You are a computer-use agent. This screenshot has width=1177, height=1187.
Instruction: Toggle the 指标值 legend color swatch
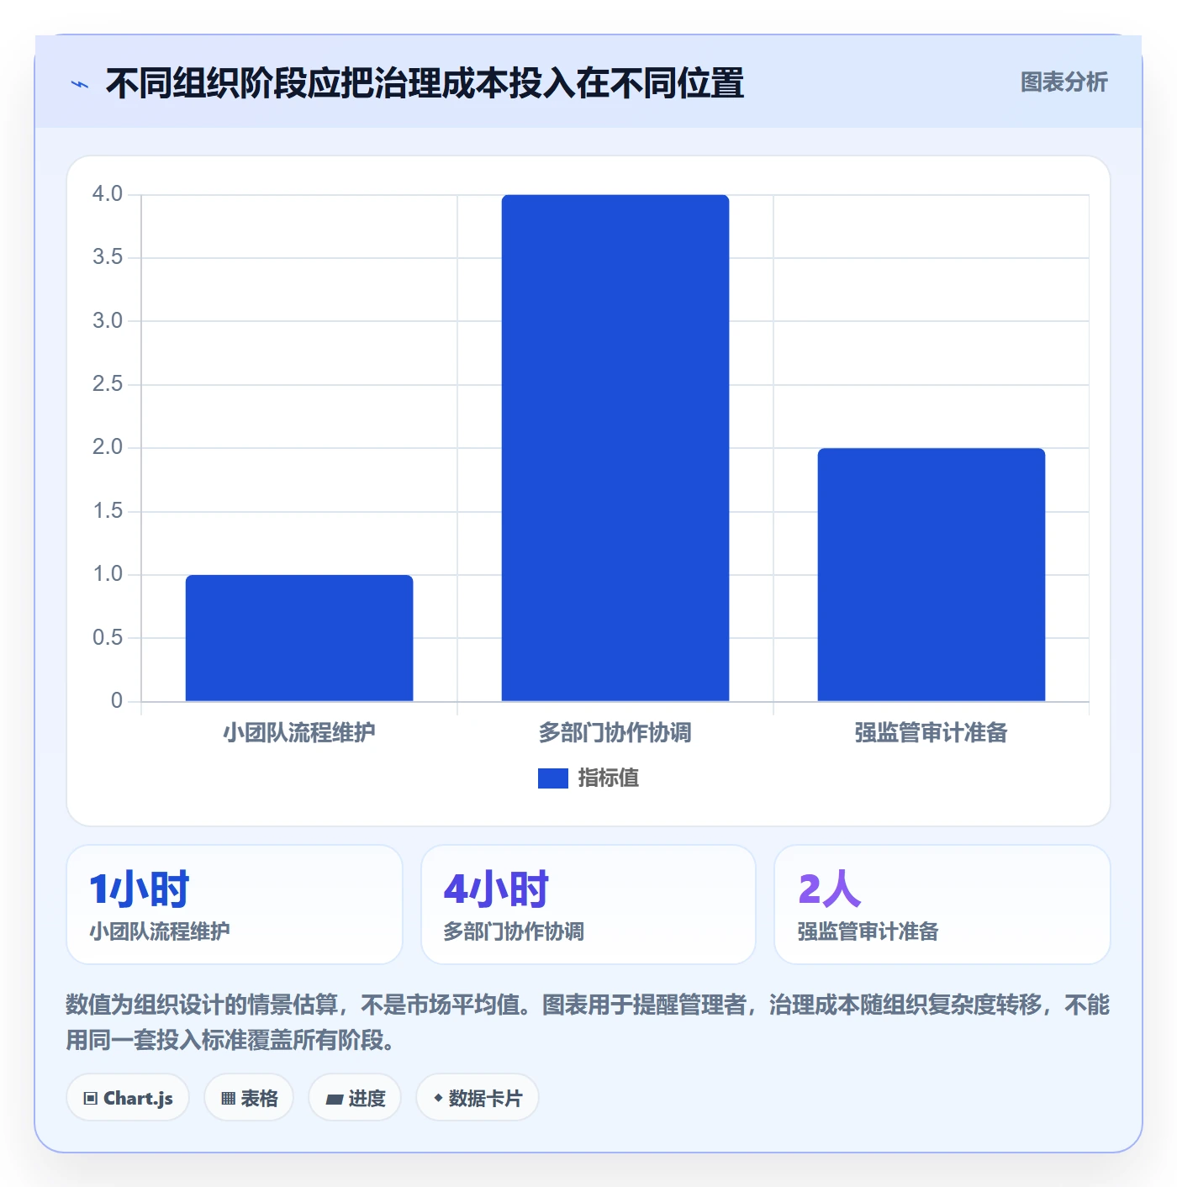pyautogui.click(x=553, y=778)
